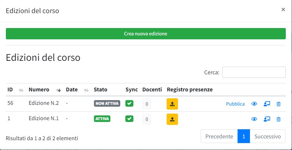Viewport: 292px width, 150px height.
Task: View Edizione N.1 using the eye icon
Action: click(x=254, y=119)
